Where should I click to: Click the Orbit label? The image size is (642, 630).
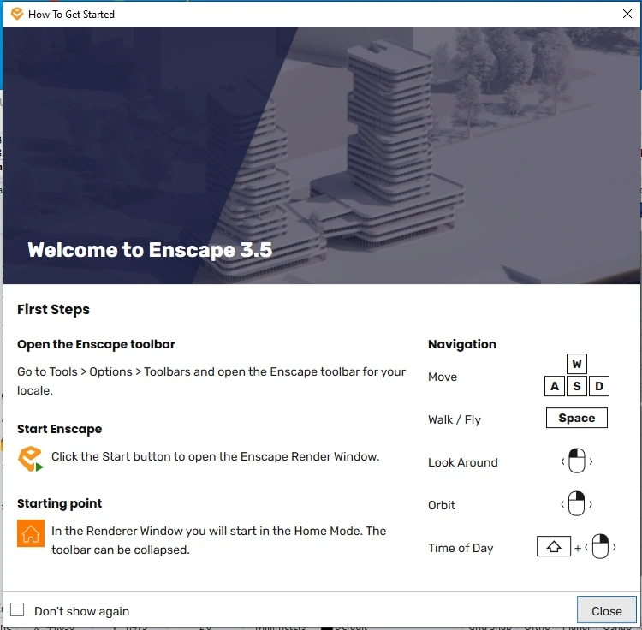click(442, 505)
